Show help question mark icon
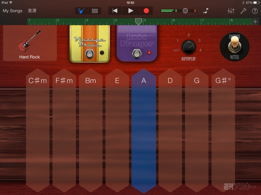Image resolution: width=261 pixels, height=195 pixels. click(x=254, y=11)
